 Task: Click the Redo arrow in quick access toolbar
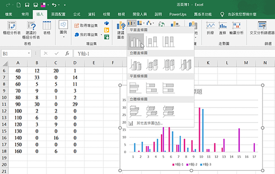click(8, 5)
